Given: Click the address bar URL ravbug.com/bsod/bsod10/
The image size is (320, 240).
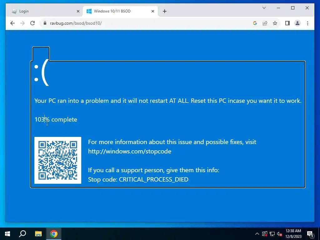Looking at the screenshot, I should coord(76,23).
